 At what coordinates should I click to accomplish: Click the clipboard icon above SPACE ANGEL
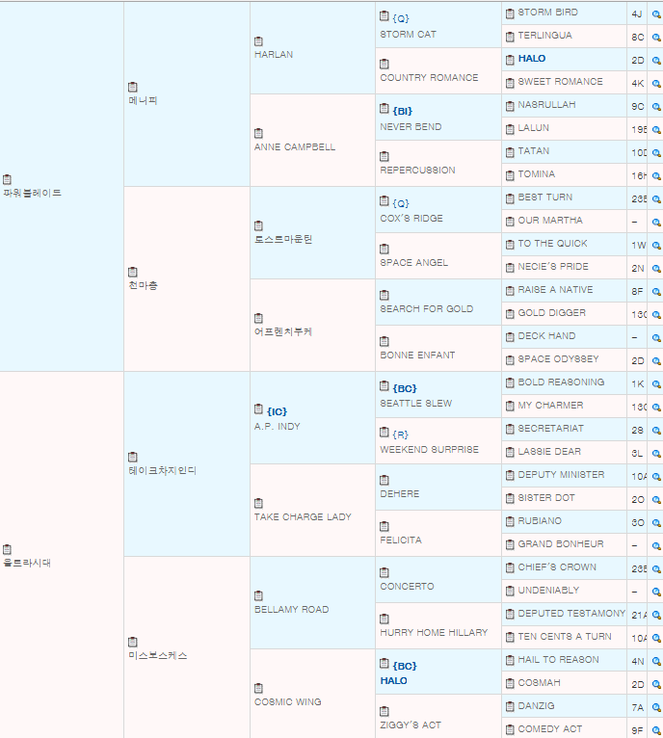[385, 249]
